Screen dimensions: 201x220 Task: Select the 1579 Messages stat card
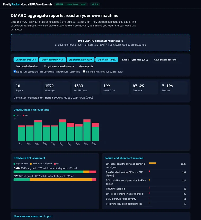coord(57,88)
